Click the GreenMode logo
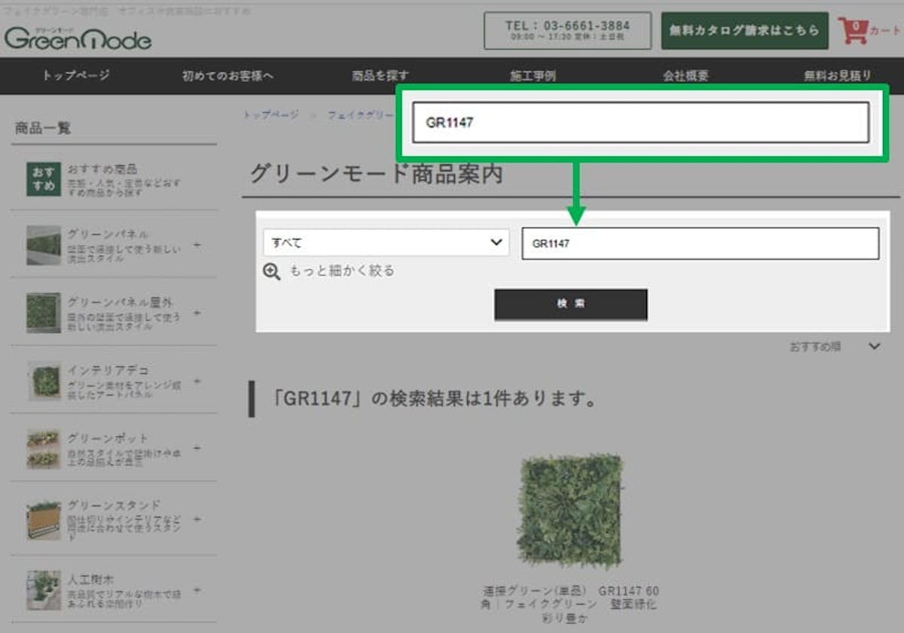Screen dimensions: 904x633 78,38
